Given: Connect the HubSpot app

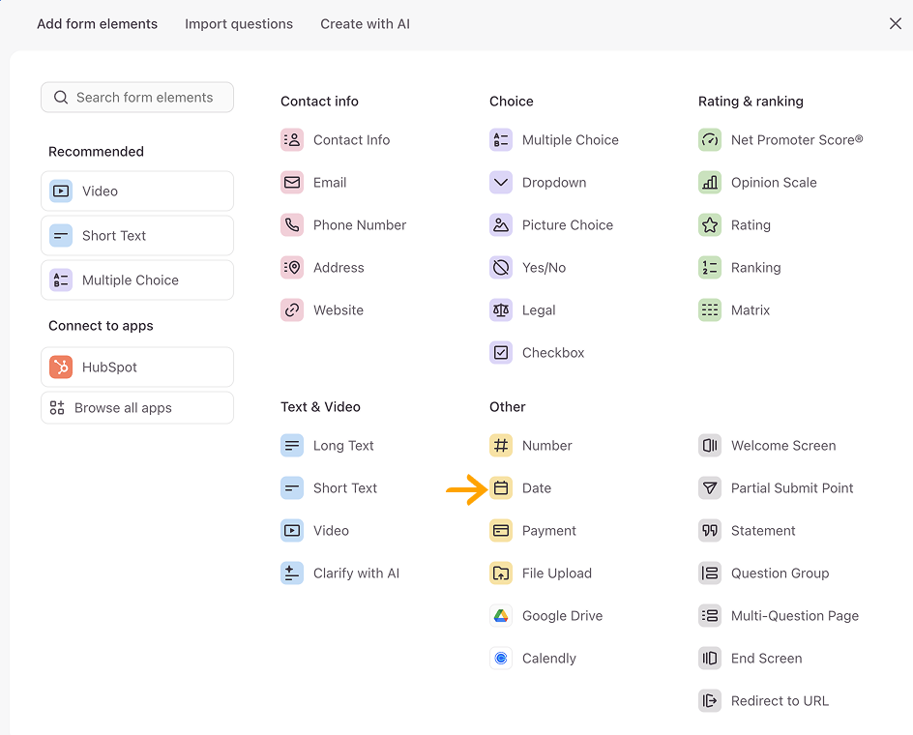Looking at the screenshot, I should (137, 367).
